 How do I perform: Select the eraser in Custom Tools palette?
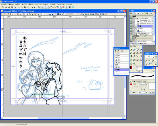coord(150,64)
